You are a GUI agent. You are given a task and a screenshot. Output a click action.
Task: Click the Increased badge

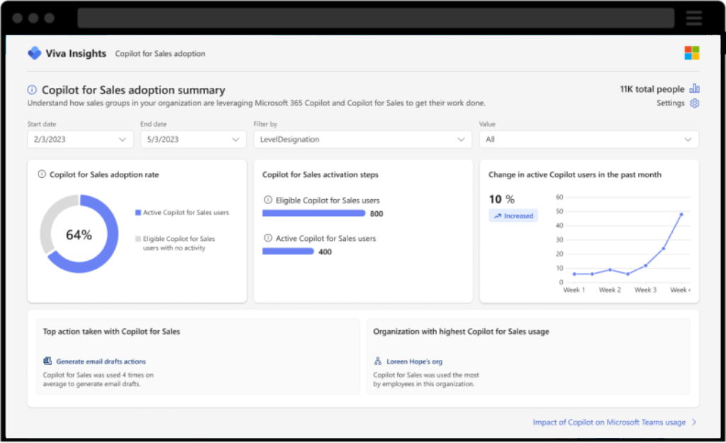(x=513, y=215)
